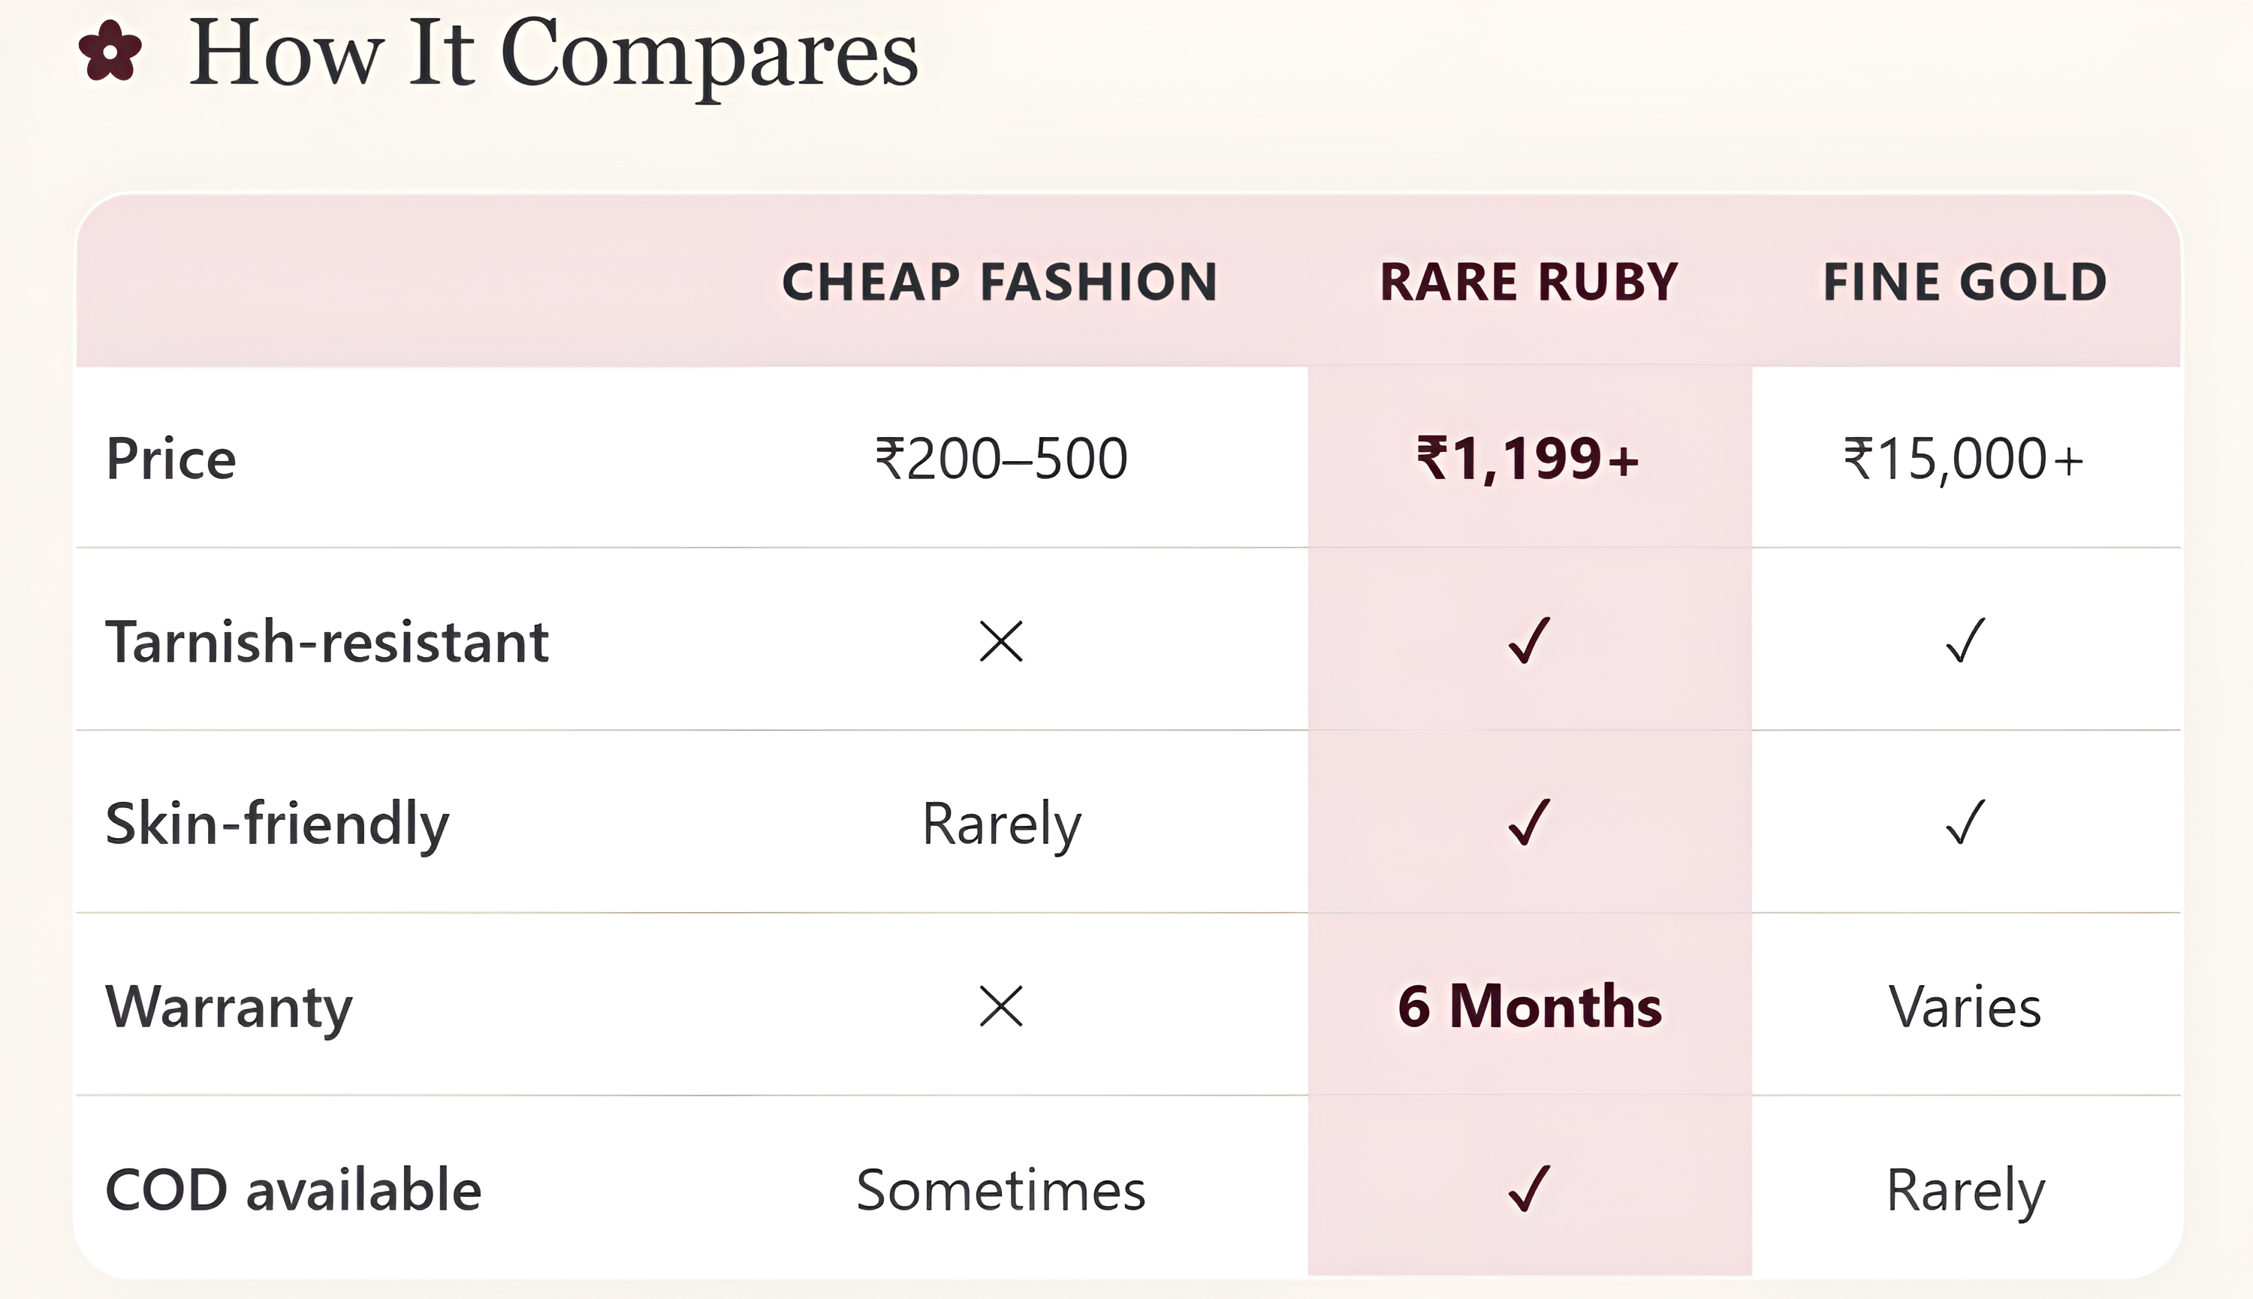
Task: Click the cross icon in Cheap Fashion Warranty row
Action: (x=1001, y=1006)
